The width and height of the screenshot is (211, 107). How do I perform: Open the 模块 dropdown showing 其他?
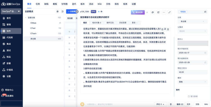[x=192, y=82]
